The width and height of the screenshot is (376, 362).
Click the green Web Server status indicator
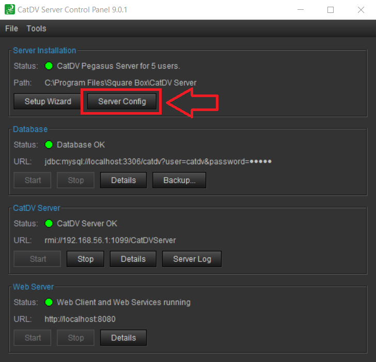49,302
